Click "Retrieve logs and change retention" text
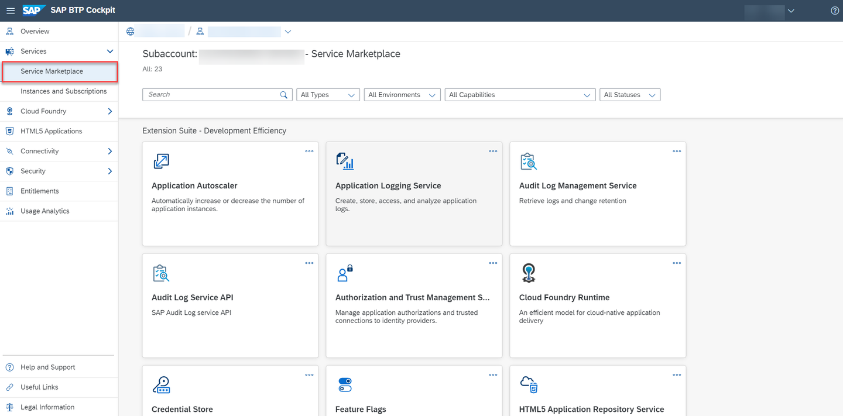This screenshot has width=843, height=416. coord(573,201)
